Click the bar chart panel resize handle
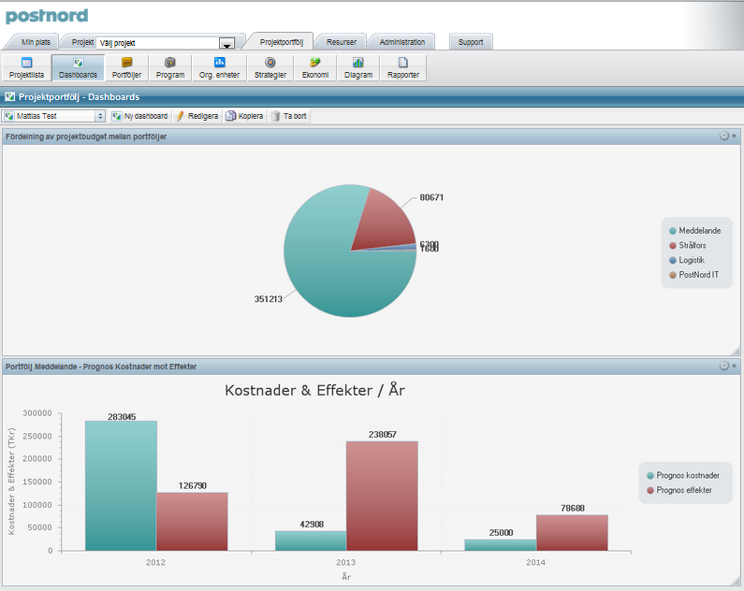The height and width of the screenshot is (591, 744). 736,580
